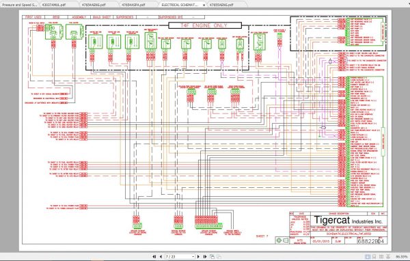Image resolution: width=410 pixels, height=261 pixels.
Task: Switch to the 43037AMUL.pdf tab
Action: click(54, 5)
